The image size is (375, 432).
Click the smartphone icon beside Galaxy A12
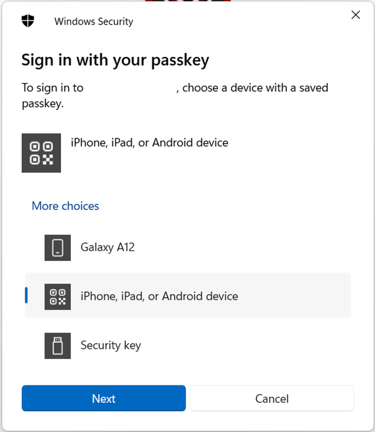pyautogui.click(x=57, y=248)
